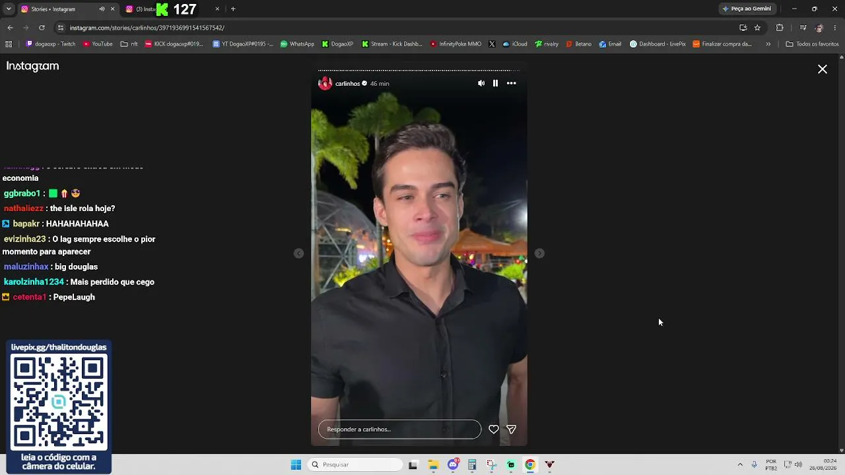
Task: Open the 'Stream - Kick Dashb...' bookmark
Action: pyautogui.click(x=392, y=44)
